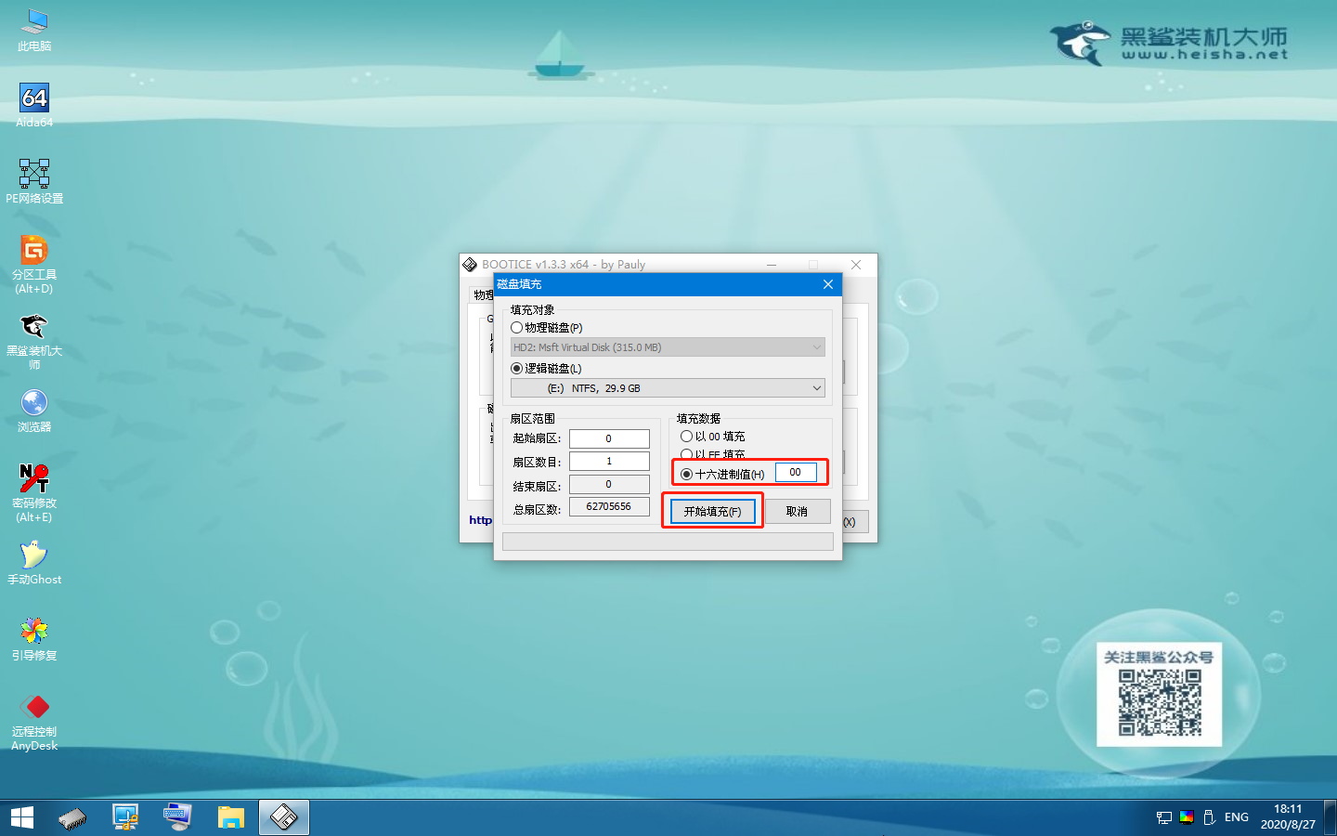This screenshot has width=1337, height=836.
Task: Close the 磁盘填充 dialog
Action: (x=828, y=284)
